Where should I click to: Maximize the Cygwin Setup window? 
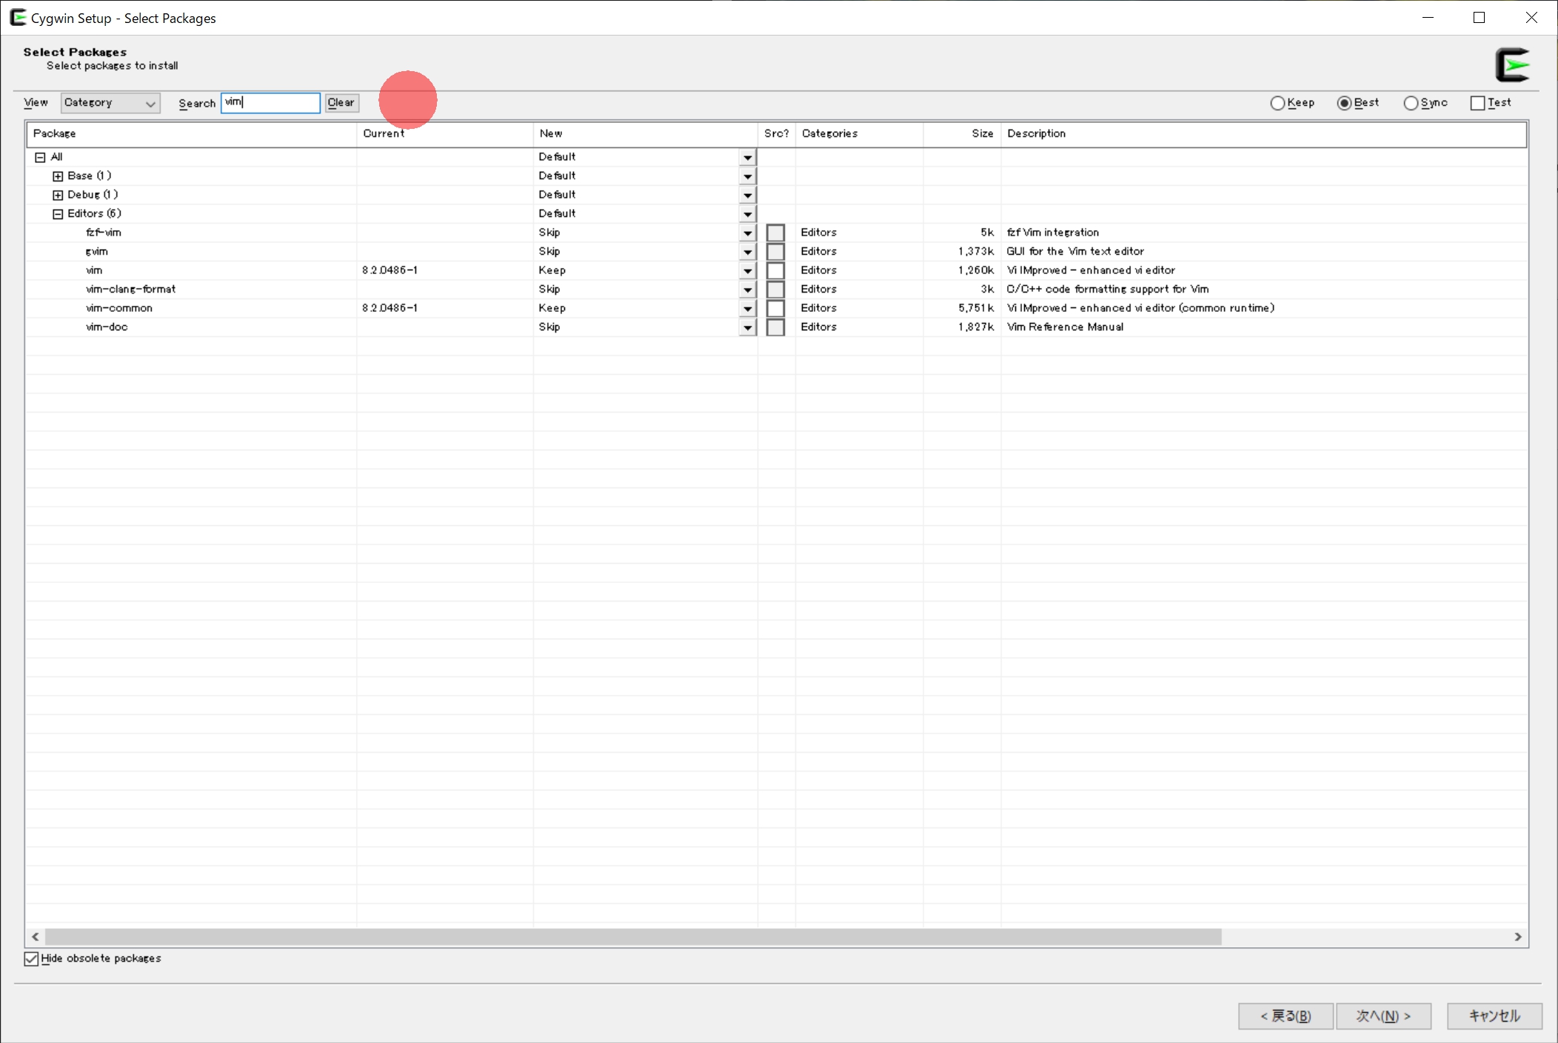[1479, 18]
